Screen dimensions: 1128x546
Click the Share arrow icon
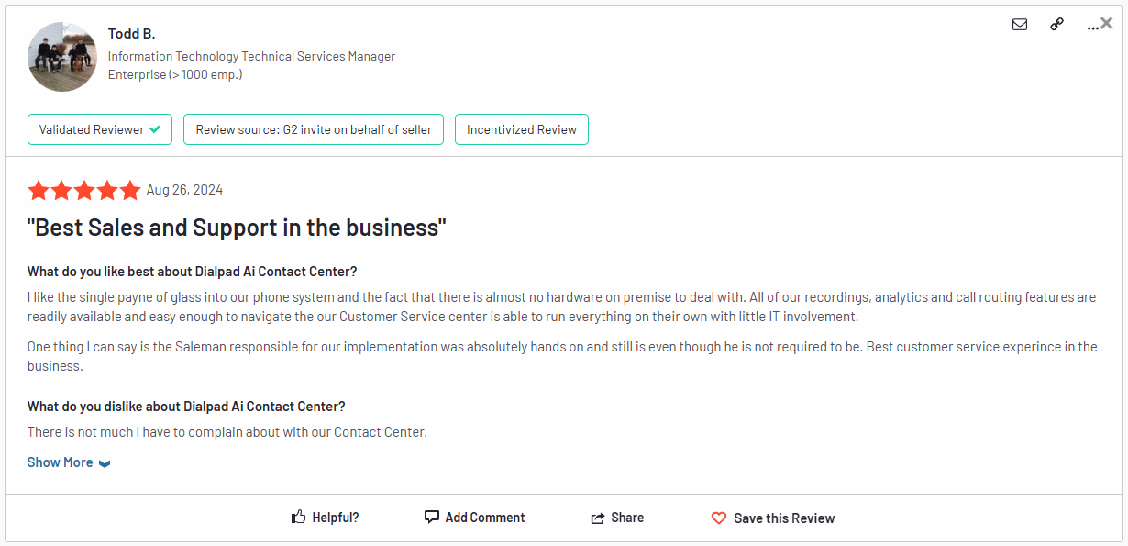(596, 517)
